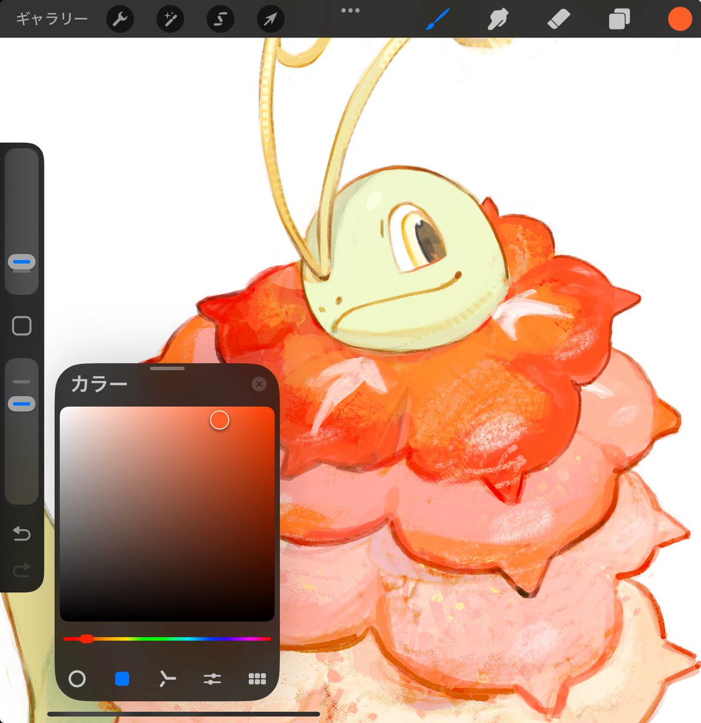Close the カラー panel
Viewport: 701px width, 723px height.
tap(259, 384)
